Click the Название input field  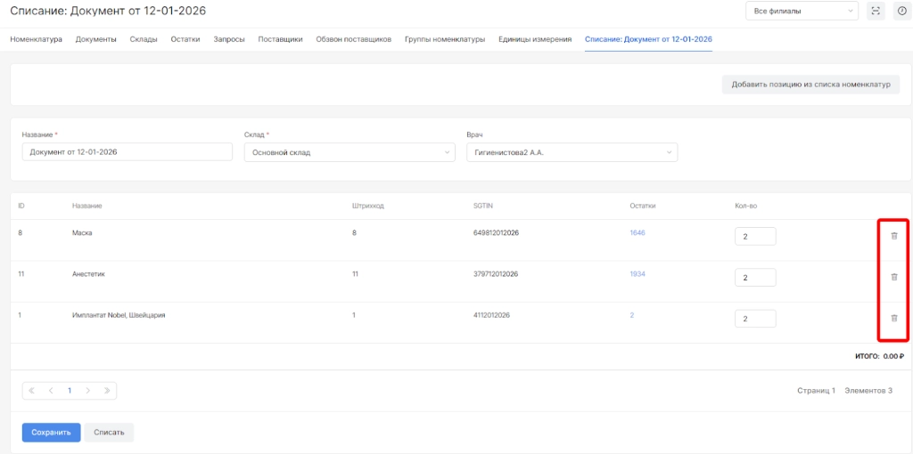[x=127, y=152]
